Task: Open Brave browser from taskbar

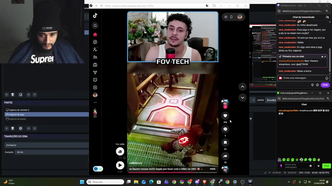Action: point(205,182)
